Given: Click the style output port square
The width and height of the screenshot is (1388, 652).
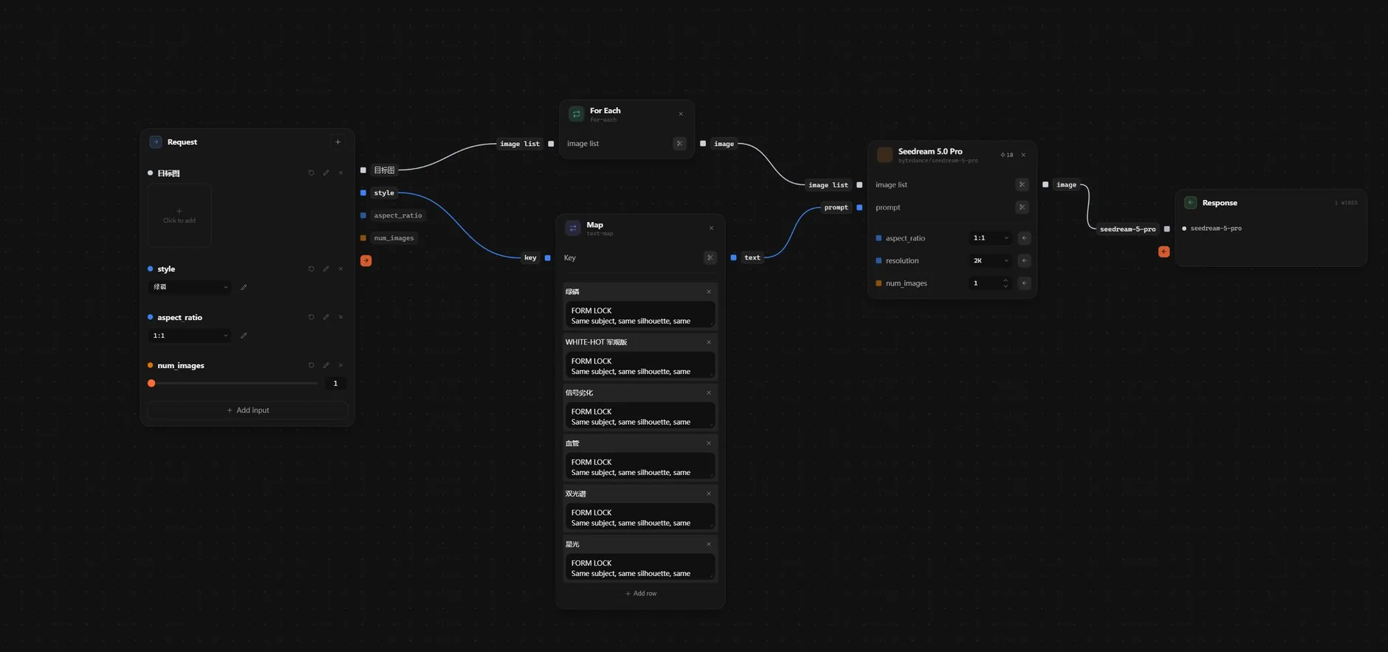Looking at the screenshot, I should (363, 193).
